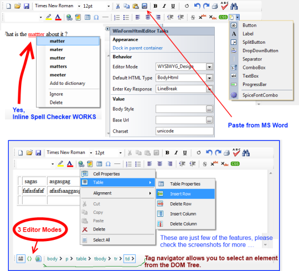Screen dimensions: 299x271
Task: Pick the red font color in top toolbar
Action: click(58, 17)
